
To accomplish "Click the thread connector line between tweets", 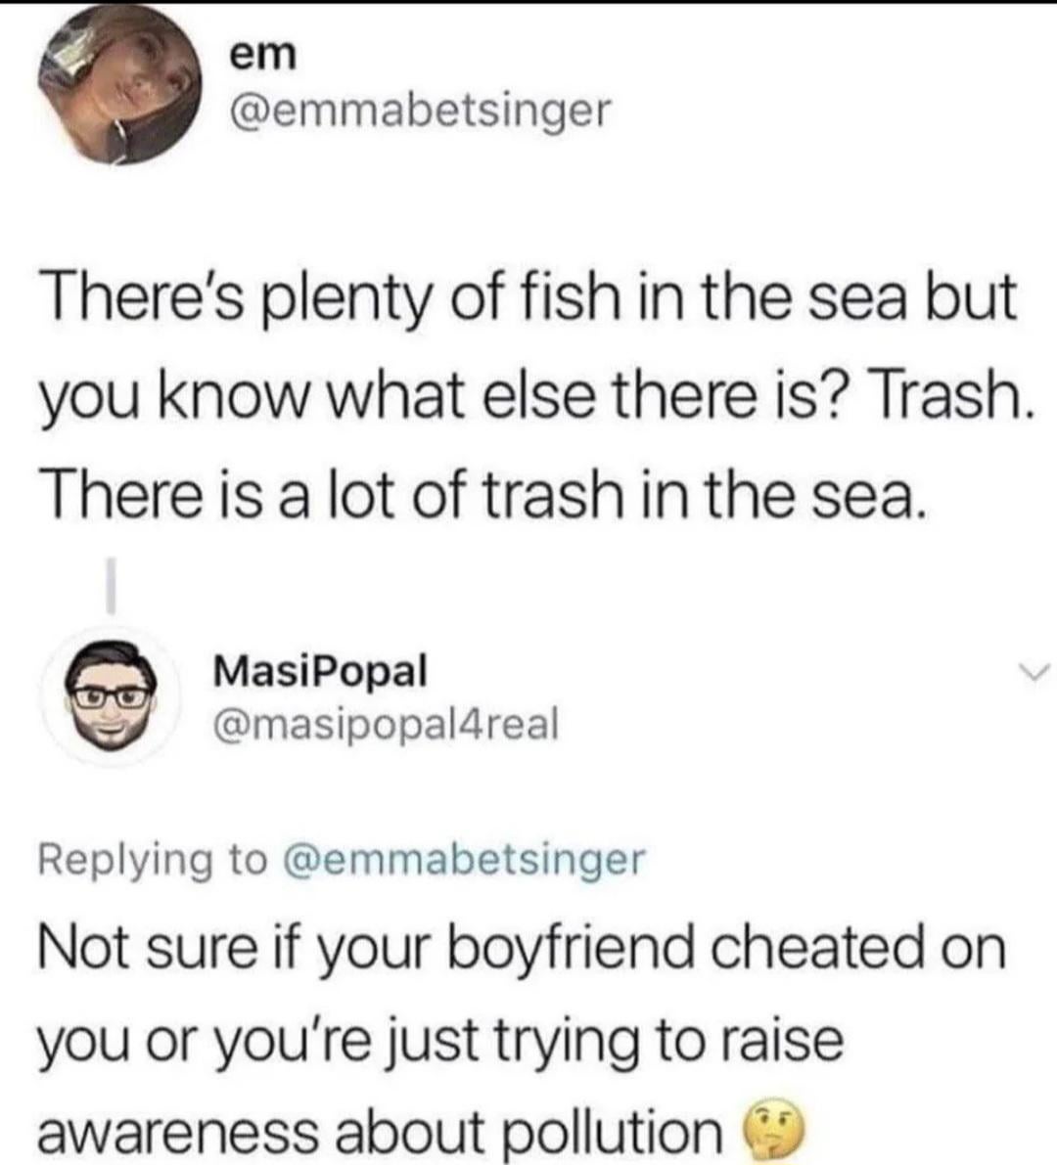I will pyautogui.click(x=115, y=586).
